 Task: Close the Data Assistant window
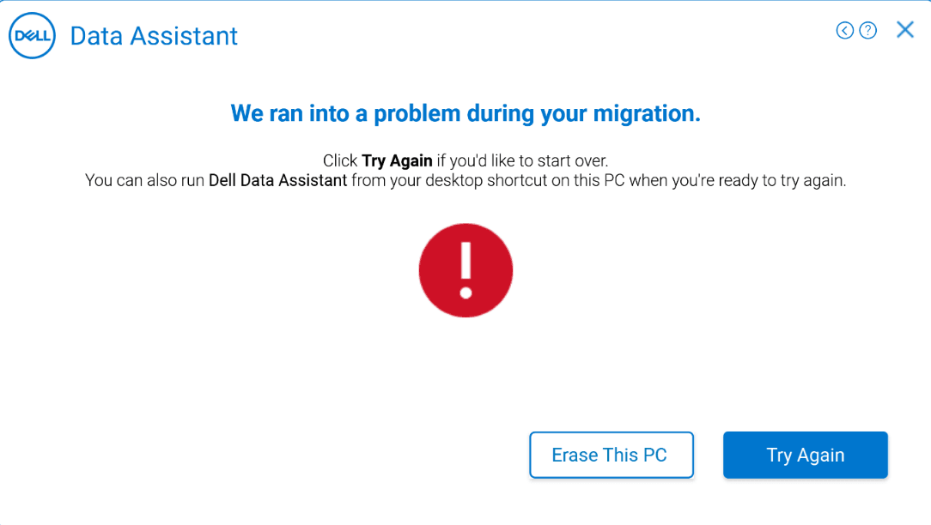point(905,30)
